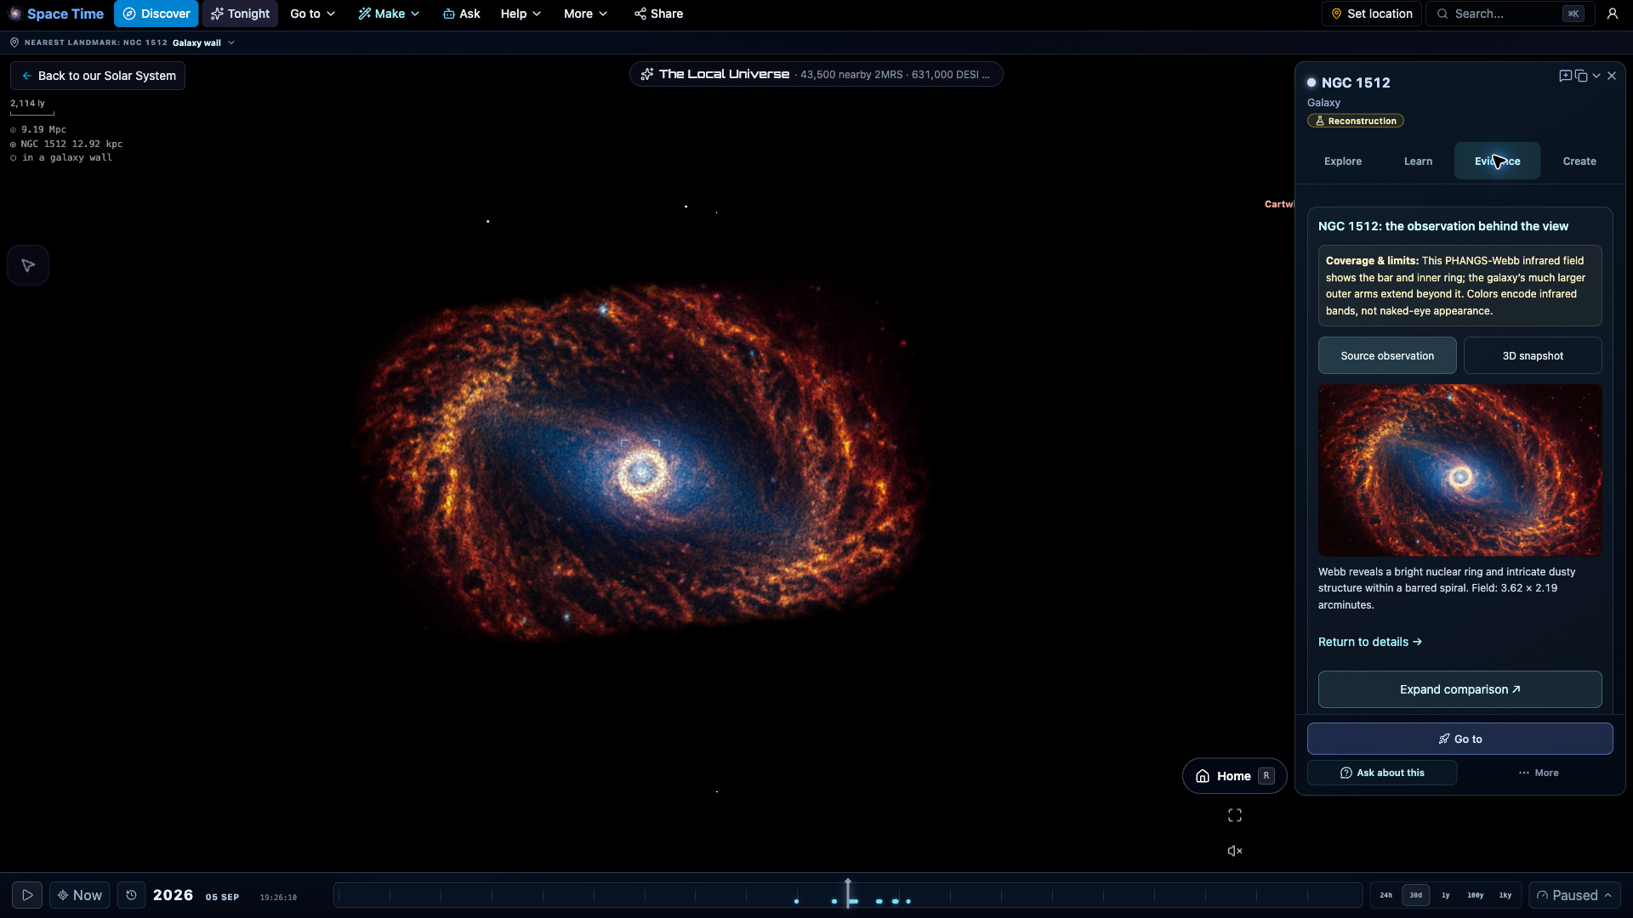Click the Go to rocket button
The height and width of the screenshot is (918, 1633).
(x=1460, y=739)
